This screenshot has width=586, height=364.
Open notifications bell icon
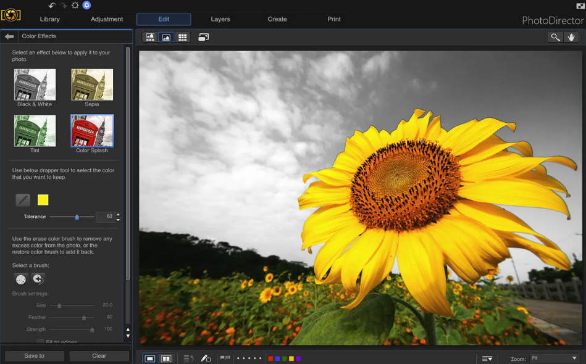tap(86, 5)
